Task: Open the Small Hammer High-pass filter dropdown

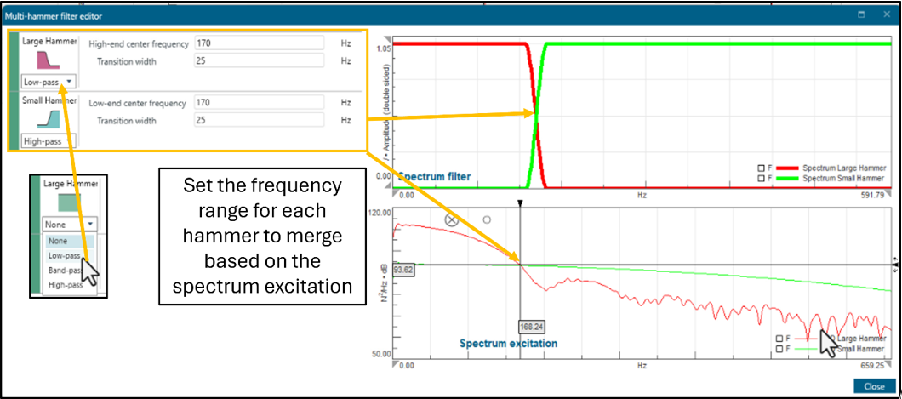Action: coord(49,141)
